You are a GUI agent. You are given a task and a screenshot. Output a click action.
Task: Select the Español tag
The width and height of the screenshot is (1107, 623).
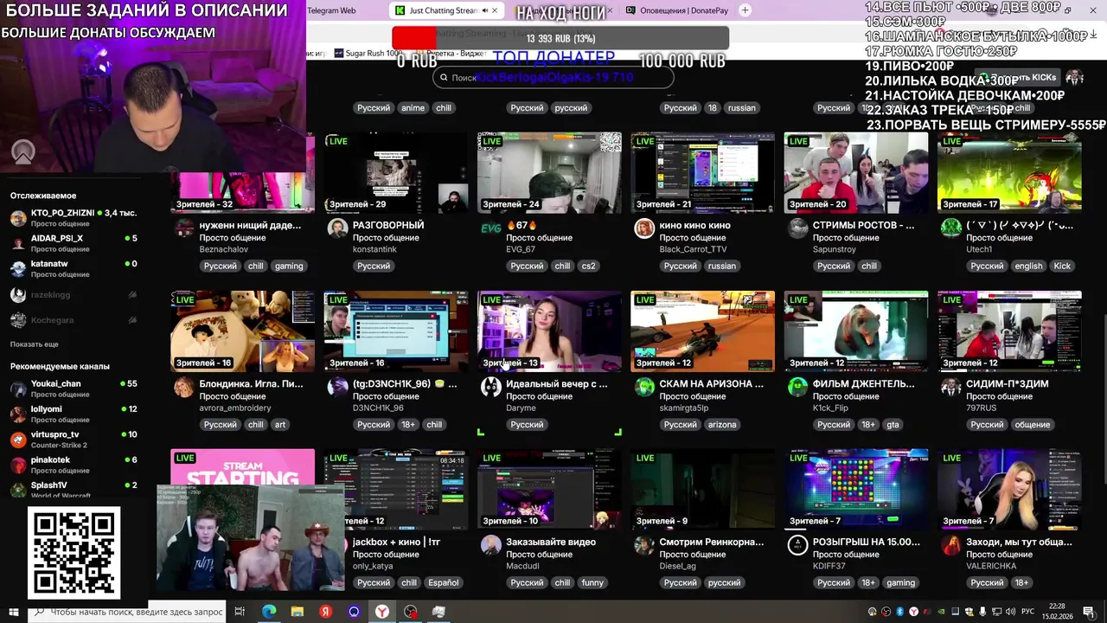444,583
